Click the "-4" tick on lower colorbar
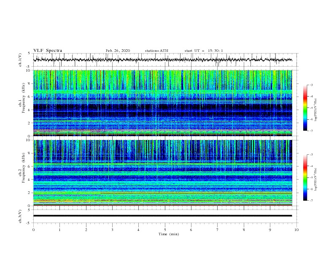 point(311,166)
